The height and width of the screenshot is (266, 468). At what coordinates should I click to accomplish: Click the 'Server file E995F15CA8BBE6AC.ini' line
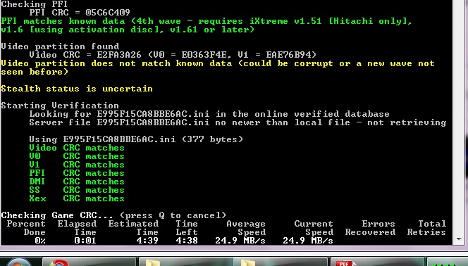click(238, 122)
